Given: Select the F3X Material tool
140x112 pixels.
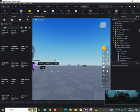Looking at the screenshot, I should coord(108,56).
